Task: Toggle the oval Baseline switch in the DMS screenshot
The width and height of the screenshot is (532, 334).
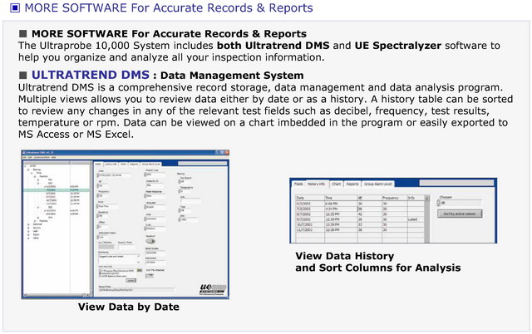Action: [150, 241]
